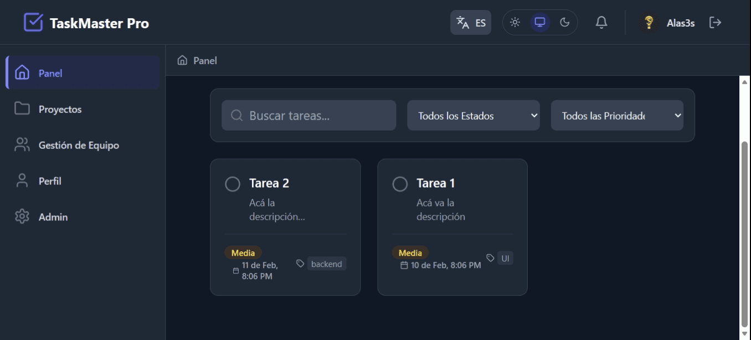Open the ES language selector
The width and height of the screenshot is (751, 340).
[x=470, y=23]
